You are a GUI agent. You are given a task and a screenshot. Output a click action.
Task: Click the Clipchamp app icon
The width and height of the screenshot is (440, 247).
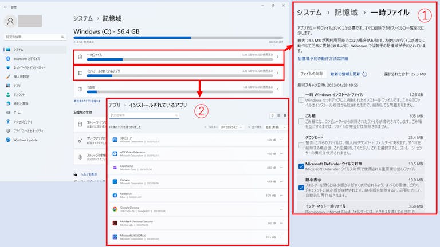[115, 168]
